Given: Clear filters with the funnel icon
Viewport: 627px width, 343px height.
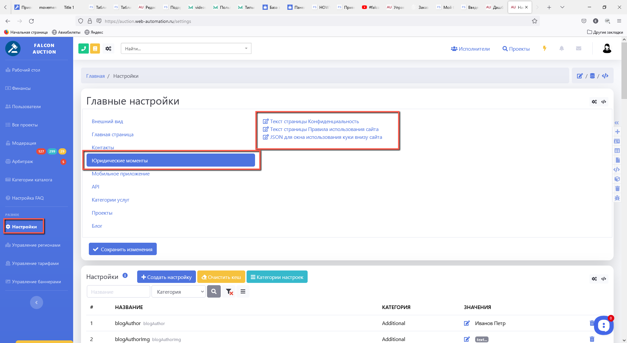Looking at the screenshot, I should 229,292.
